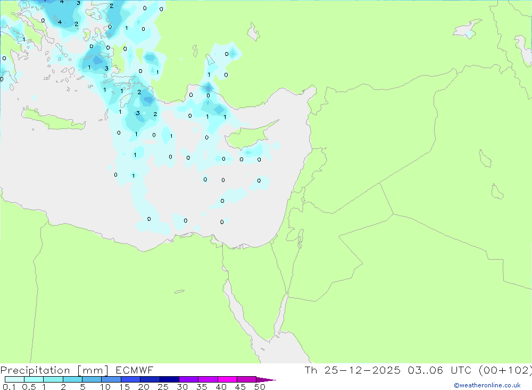Image resolution: width=532 pixels, height=390 pixels.
Task: Click the lightest 0.1–0.5 mm legend swatch
Action: (x=14, y=379)
